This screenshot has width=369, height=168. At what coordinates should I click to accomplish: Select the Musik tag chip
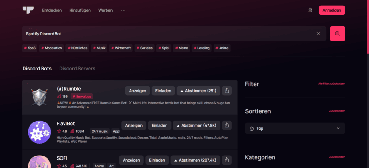coord(99,48)
